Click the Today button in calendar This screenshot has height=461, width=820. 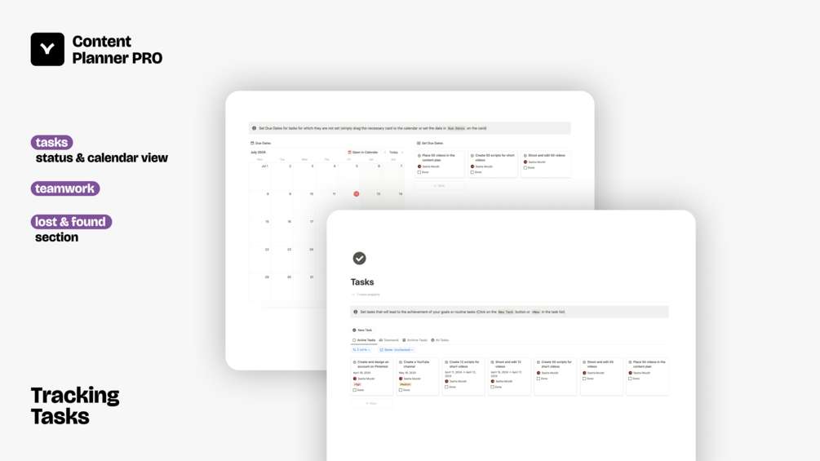click(x=394, y=152)
